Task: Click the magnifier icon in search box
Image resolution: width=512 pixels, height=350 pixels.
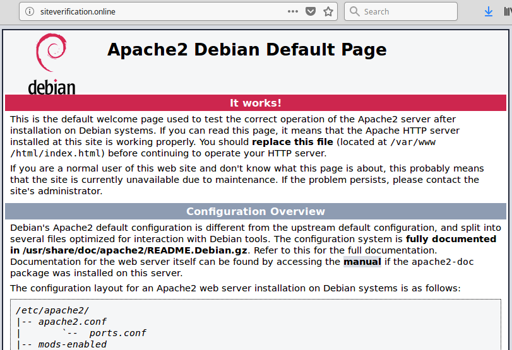Action: click(354, 11)
